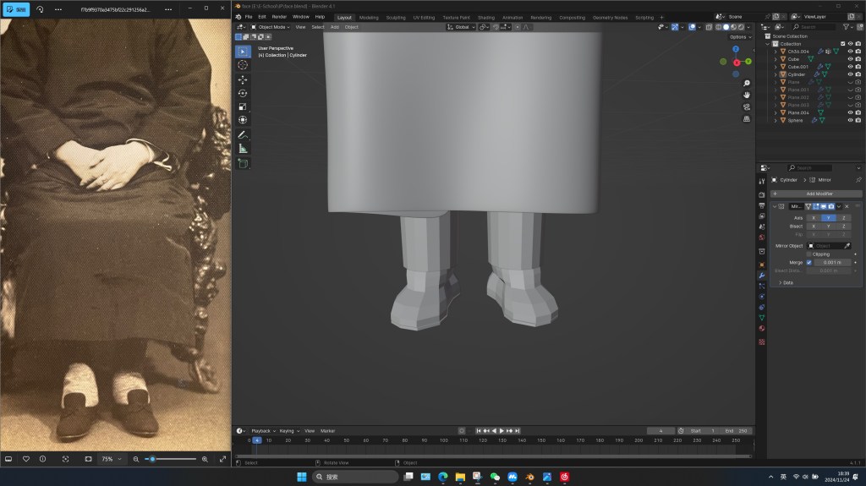Image resolution: width=866 pixels, height=486 pixels.
Task: Toggle camera view in viewport
Action: pyautogui.click(x=747, y=107)
